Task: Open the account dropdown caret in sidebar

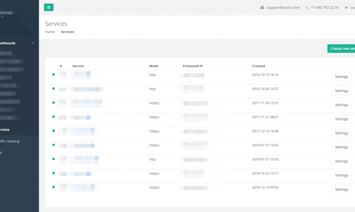Action: click(2, 17)
